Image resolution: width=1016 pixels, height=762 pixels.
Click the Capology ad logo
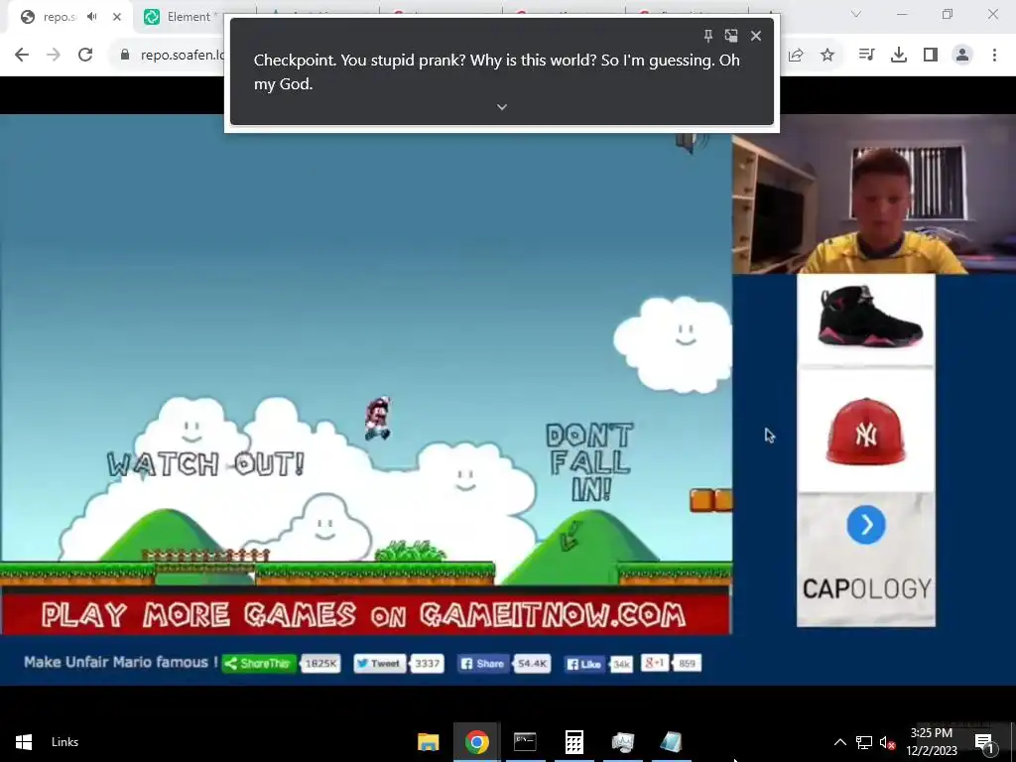(865, 588)
